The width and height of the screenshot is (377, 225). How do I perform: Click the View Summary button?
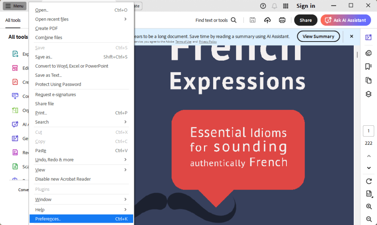[x=318, y=36]
